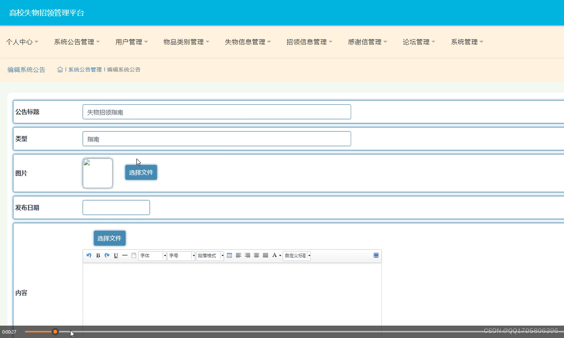Click the 发布日期 date field
The image size is (564, 338).
click(116, 207)
